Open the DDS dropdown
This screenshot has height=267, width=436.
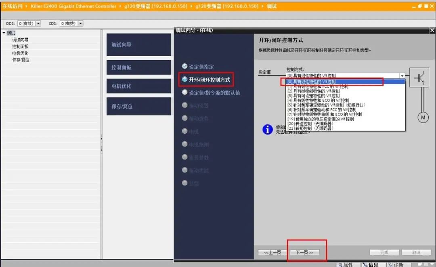[x=38, y=24]
